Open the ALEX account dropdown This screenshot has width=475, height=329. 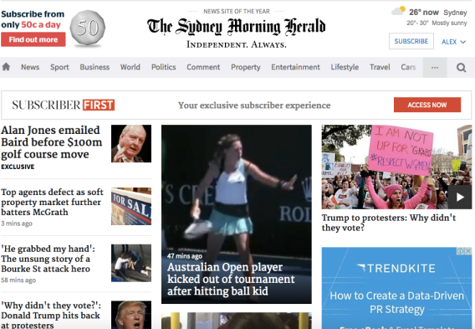pos(453,42)
